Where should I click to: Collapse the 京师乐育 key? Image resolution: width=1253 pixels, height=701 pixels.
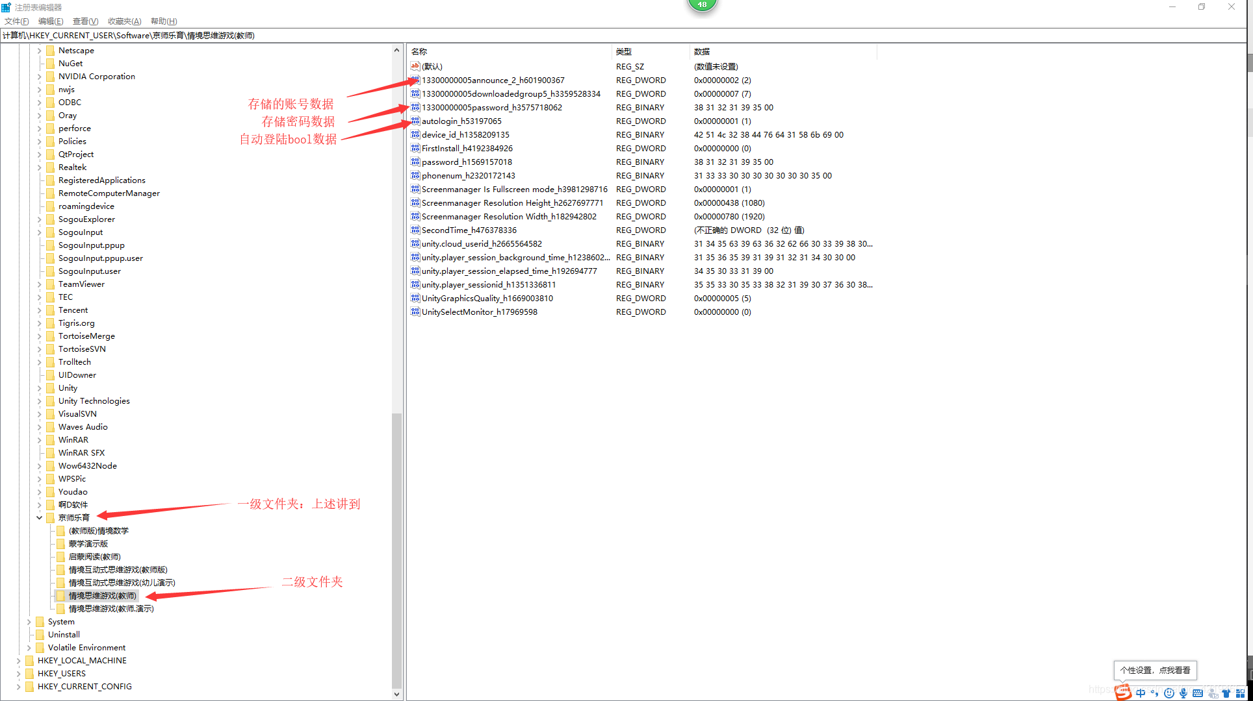click(39, 518)
